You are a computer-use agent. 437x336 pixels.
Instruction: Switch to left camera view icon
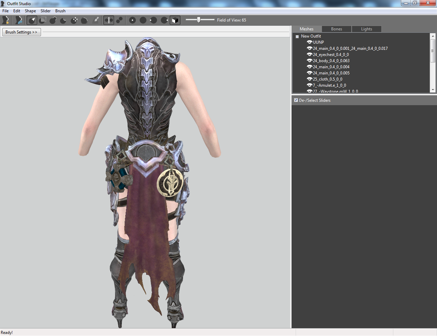coord(154,20)
